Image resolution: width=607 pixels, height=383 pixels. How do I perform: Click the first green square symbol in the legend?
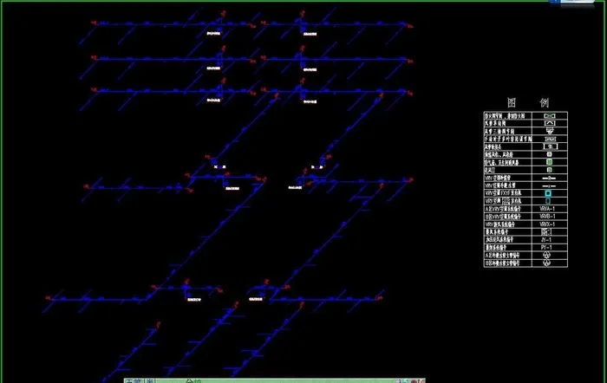point(548,154)
